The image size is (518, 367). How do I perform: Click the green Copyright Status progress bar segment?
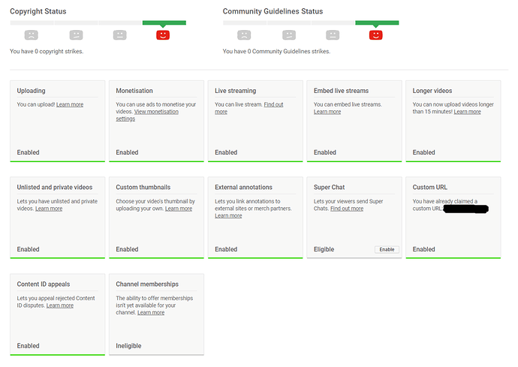(x=164, y=23)
